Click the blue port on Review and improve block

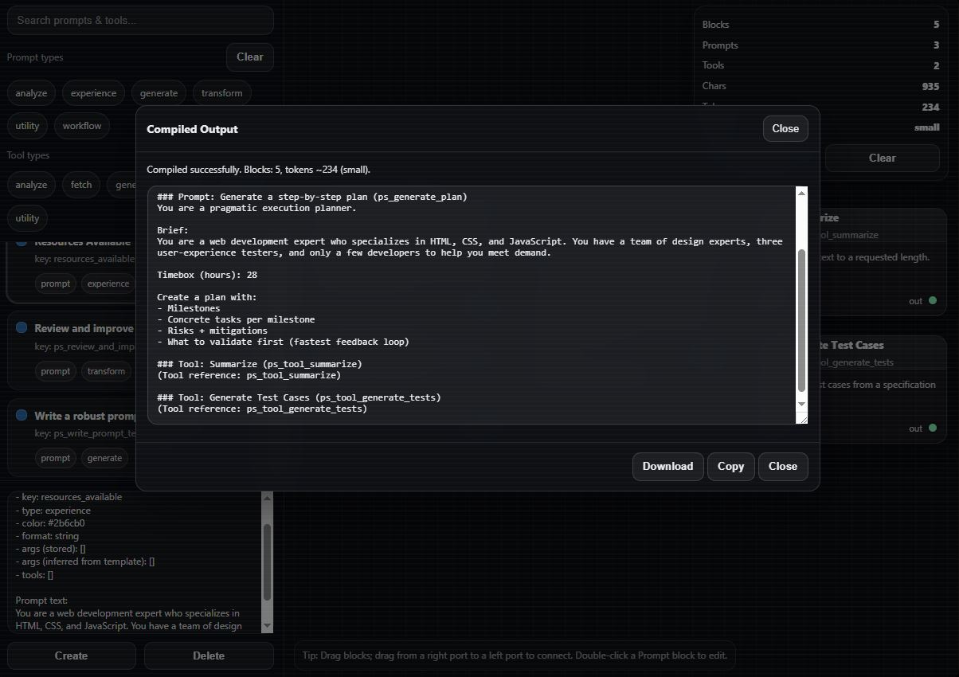point(22,328)
